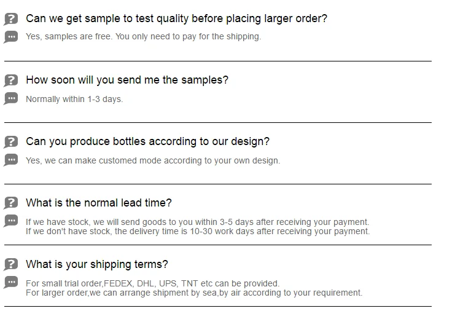Screen dimensions: 455x311
Task: Click the 'If we have stock' answer line
Action: pos(197,222)
